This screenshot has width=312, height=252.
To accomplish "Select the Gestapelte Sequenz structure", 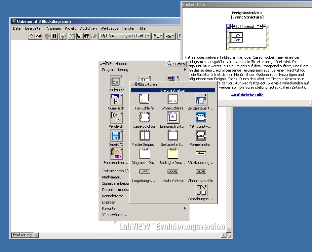I will [x=173, y=136].
